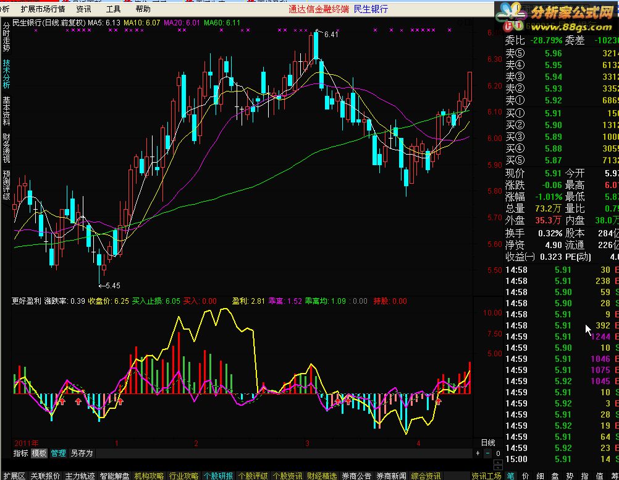Click the 买⑤ 5.87 order row
This screenshot has height=480, width=619.
tap(562, 160)
